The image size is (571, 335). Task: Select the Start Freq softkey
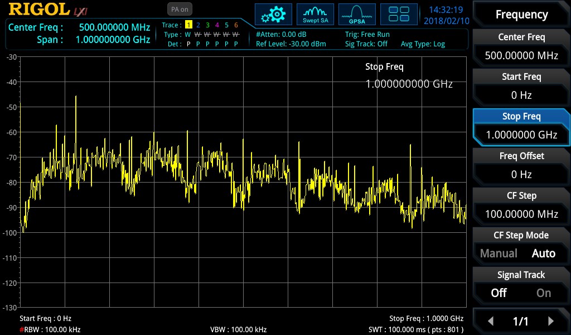pos(521,76)
